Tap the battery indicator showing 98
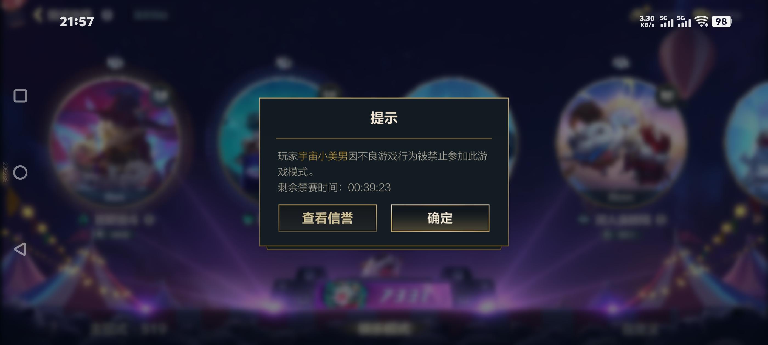Screen dimensions: 768x345 (721, 21)
